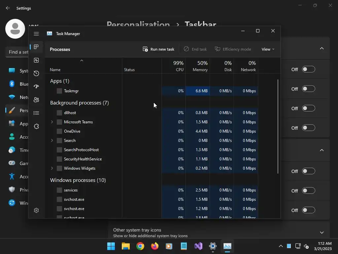The height and width of the screenshot is (254, 338).
Task: Select the Processes tab icon in sidebar
Action: pyautogui.click(x=36, y=47)
